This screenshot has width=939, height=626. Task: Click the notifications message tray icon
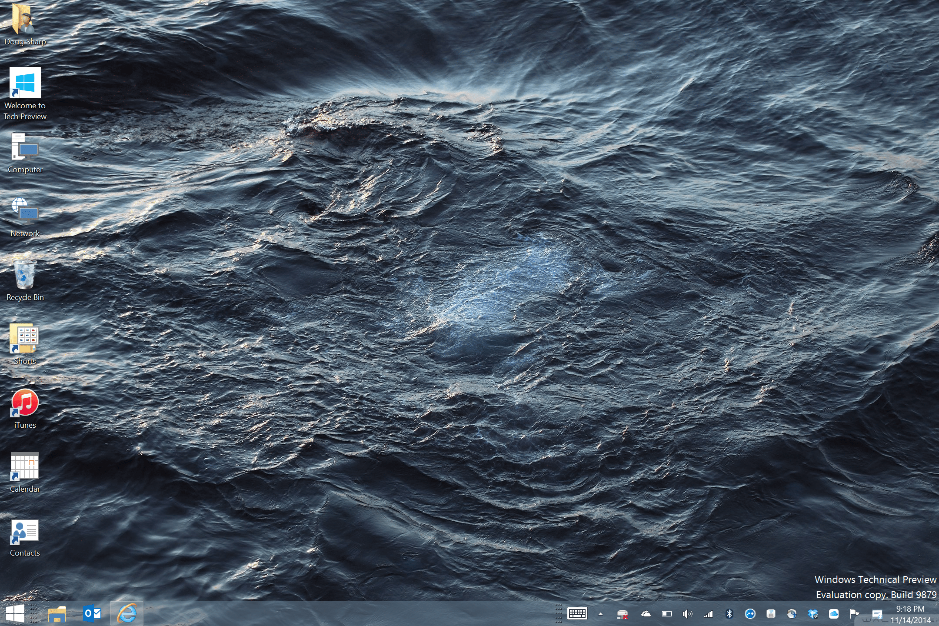pyautogui.click(x=877, y=614)
